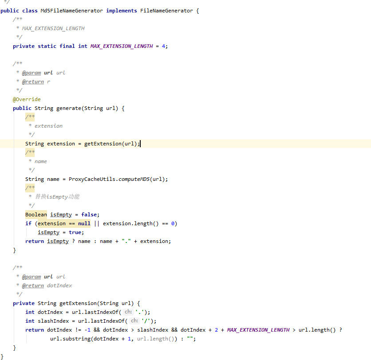371x360 pixels.
Task: Click the ch: parameter hint for '.'
Action: [128, 312]
